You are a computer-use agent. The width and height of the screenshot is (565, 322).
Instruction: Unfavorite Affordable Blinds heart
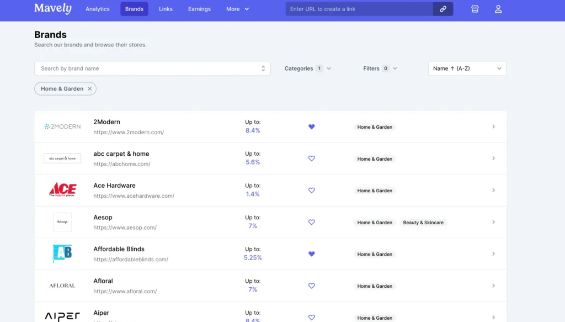(x=312, y=254)
